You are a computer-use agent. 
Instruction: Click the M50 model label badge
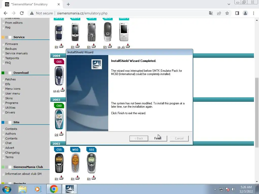click(75, 150)
